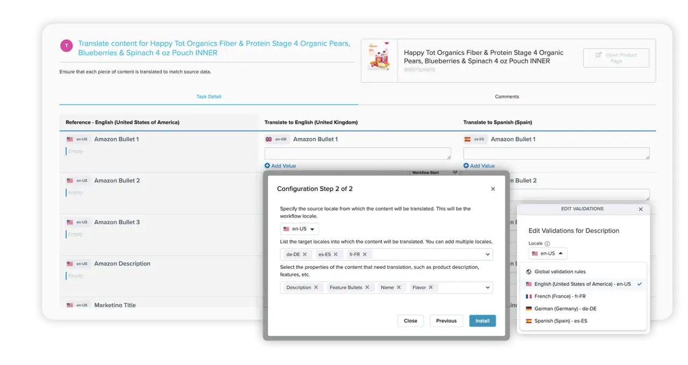Remove the de-DE target locale tag
This screenshot has height=365, width=688.
[304, 254]
